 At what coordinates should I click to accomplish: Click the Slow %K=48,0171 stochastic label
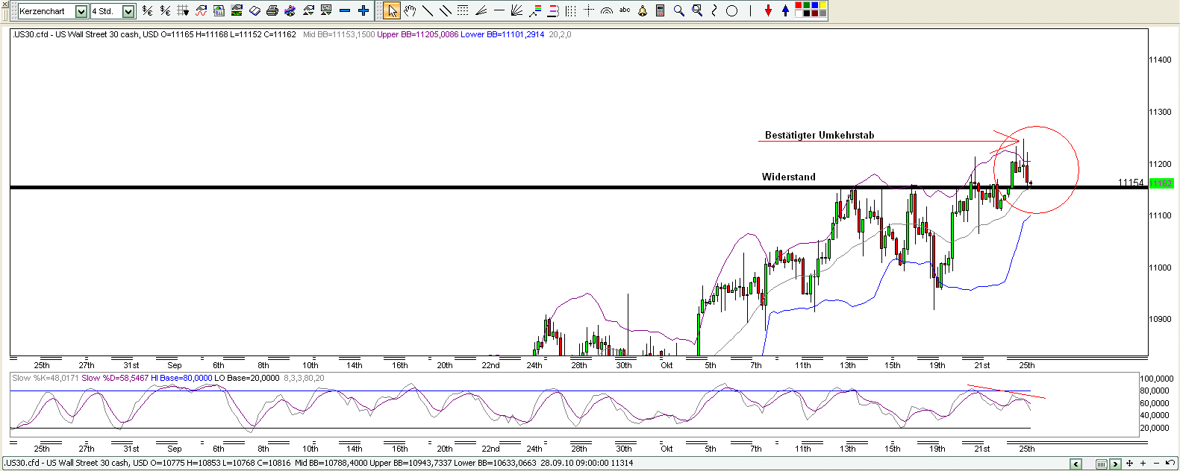(45, 378)
